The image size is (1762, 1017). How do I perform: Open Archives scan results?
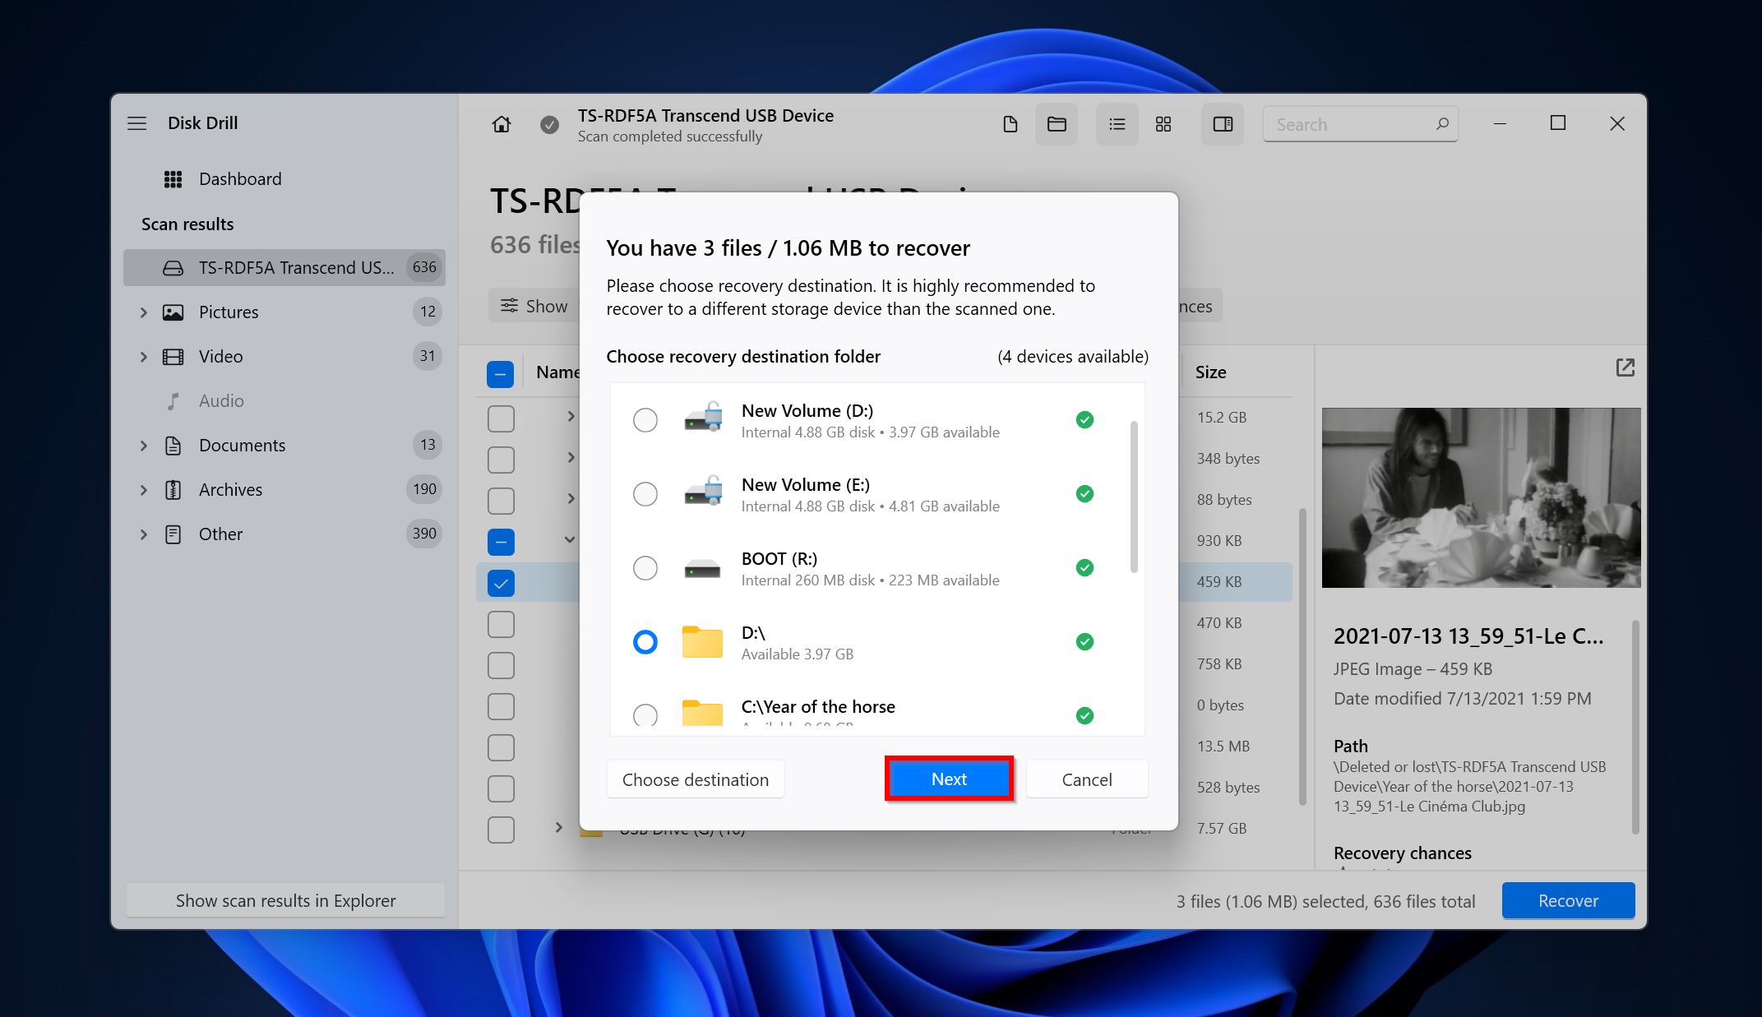point(284,490)
